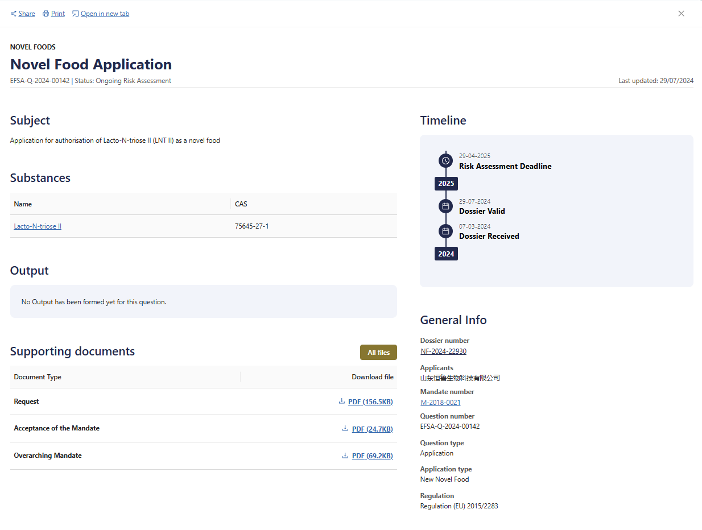Select the 2024 timeline year marker
702x530 pixels.
point(446,254)
